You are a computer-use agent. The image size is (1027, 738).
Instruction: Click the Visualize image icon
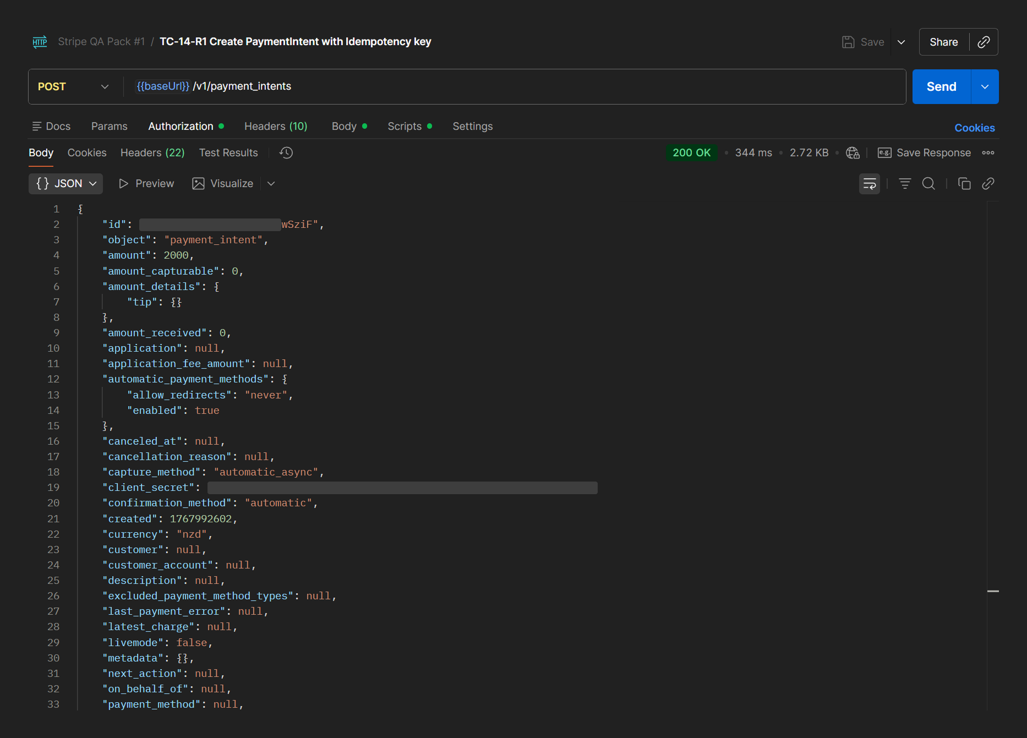[198, 183]
